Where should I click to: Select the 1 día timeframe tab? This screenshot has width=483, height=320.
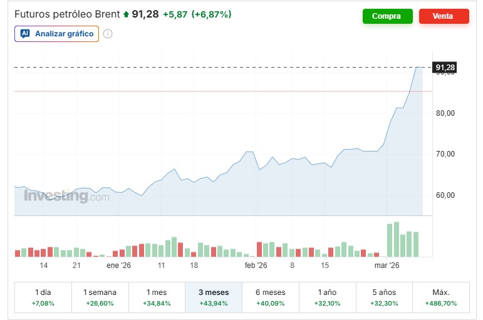coord(43,297)
